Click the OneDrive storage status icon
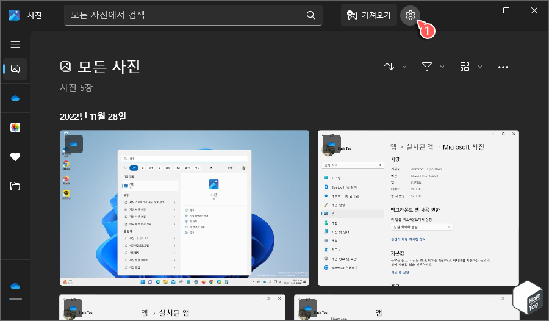The height and width of the screenshot is (321, 549). pyautogui.click(x=15, y=286)
